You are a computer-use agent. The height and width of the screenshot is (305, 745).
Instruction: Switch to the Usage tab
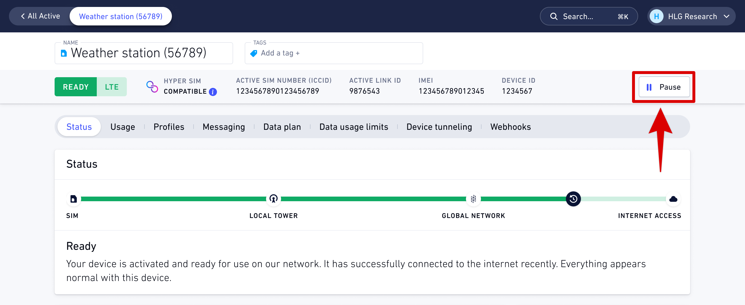122,127
